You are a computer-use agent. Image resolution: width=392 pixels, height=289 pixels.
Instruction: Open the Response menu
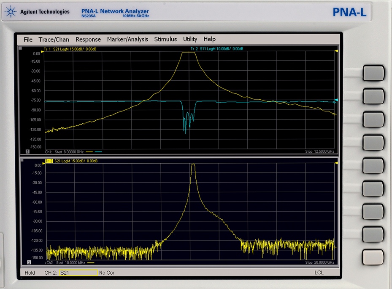click(88, 40)
